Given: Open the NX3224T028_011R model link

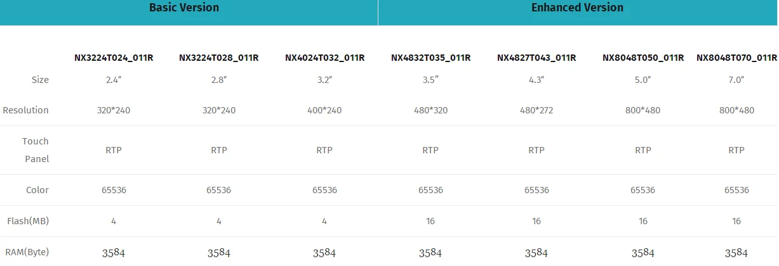Looking at the screenshot, I should [x=219, y=58].
